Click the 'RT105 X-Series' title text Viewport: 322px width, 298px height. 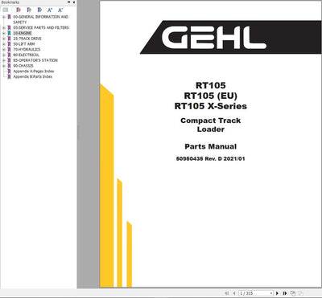pyautogui.click(x=211, y=106)
